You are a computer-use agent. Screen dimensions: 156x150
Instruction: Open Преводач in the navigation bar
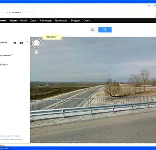pos(61,21)
